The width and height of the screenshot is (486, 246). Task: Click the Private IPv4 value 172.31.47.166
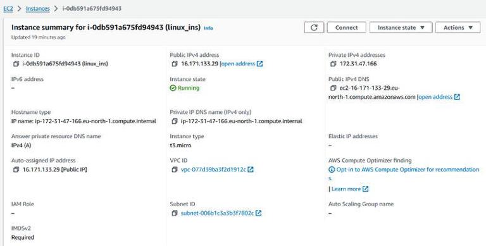358,64
